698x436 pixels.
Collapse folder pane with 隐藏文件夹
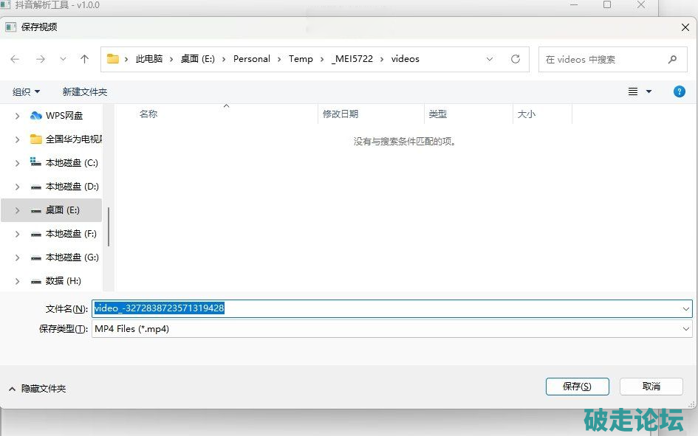pyautogui.click(x=37, y=388)
